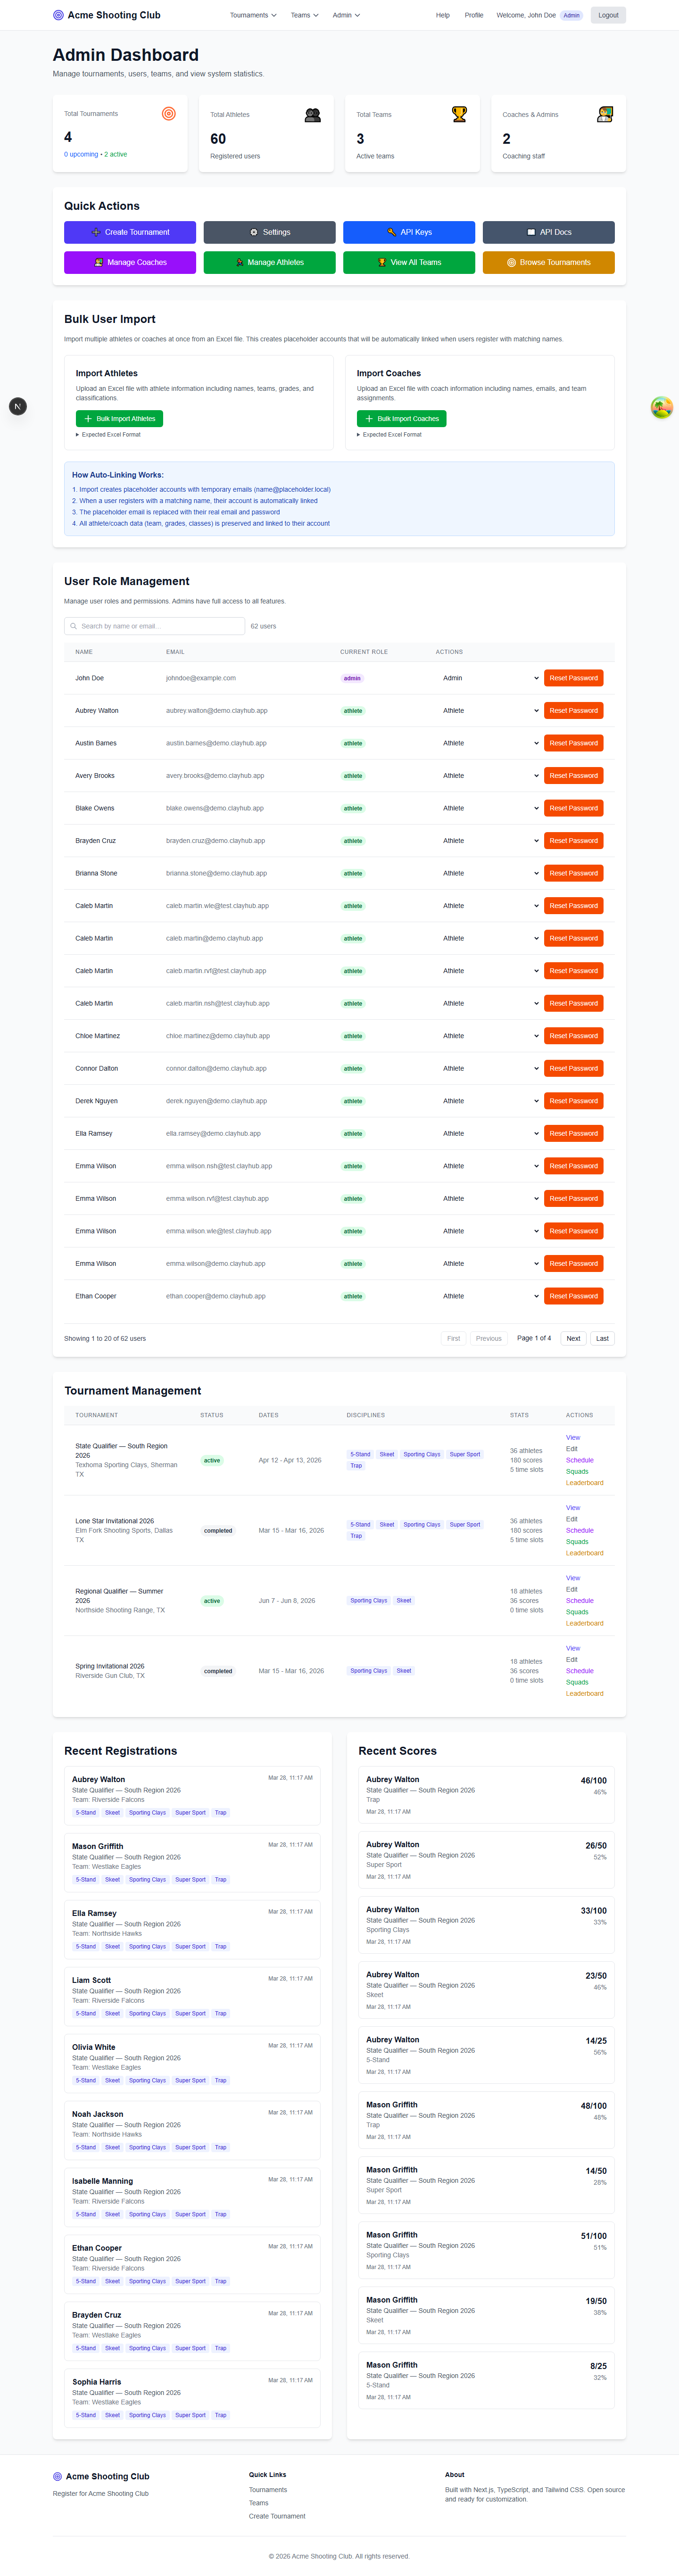This screenshot has width=679, height=2576.
Task: Click the target icon on Total Tournaments card
Action: (x=169, y=114)
